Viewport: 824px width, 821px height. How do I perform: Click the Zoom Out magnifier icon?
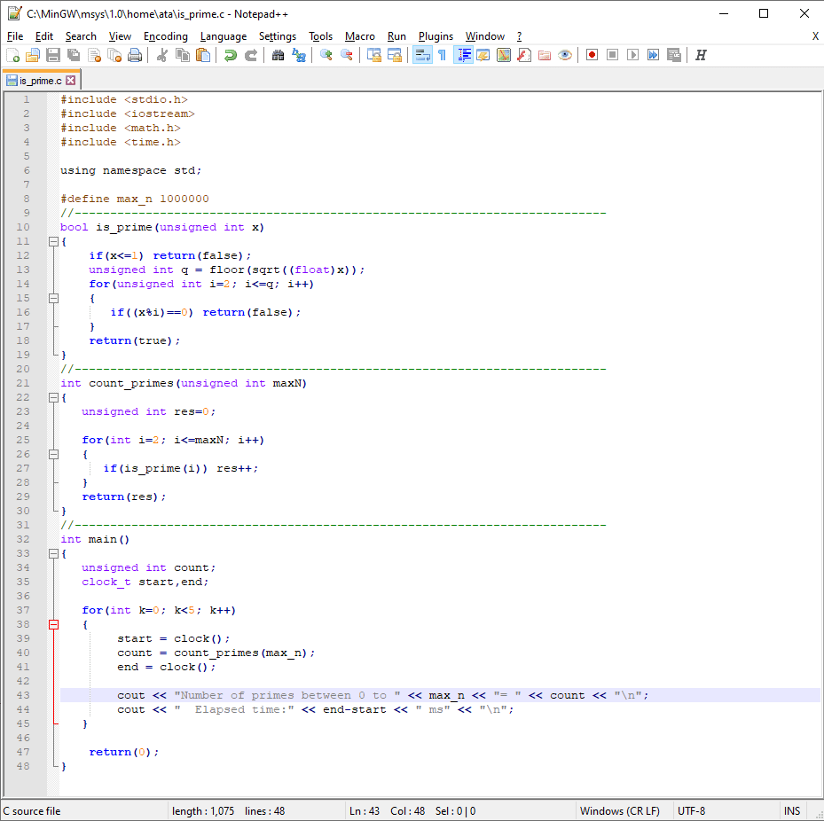pyautogui.click(x=346, y=55)
